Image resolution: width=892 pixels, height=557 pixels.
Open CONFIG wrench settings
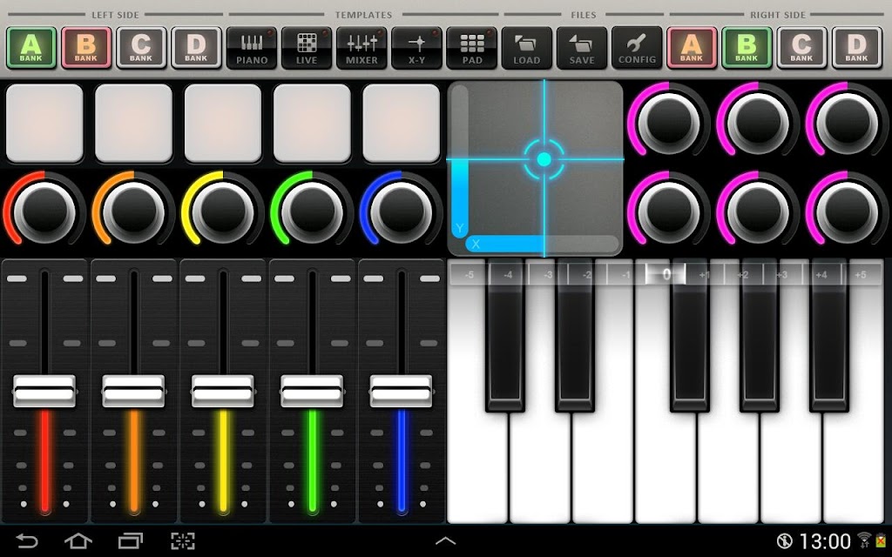(x=637, y=49)
